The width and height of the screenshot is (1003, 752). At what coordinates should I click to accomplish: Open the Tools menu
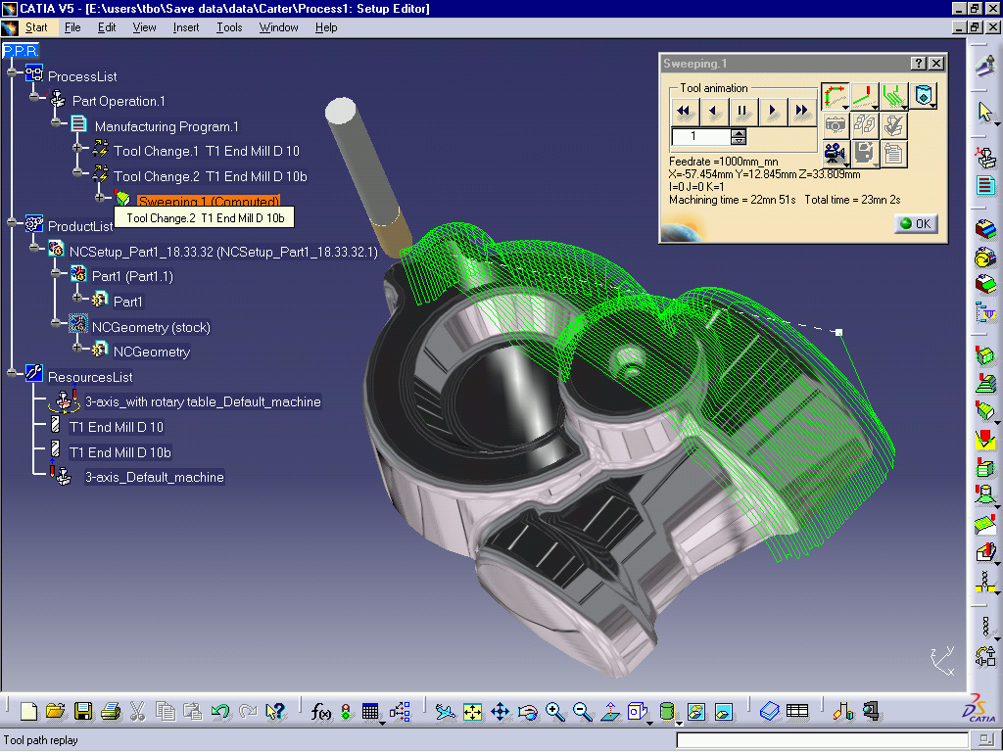(x=229, y=27)
